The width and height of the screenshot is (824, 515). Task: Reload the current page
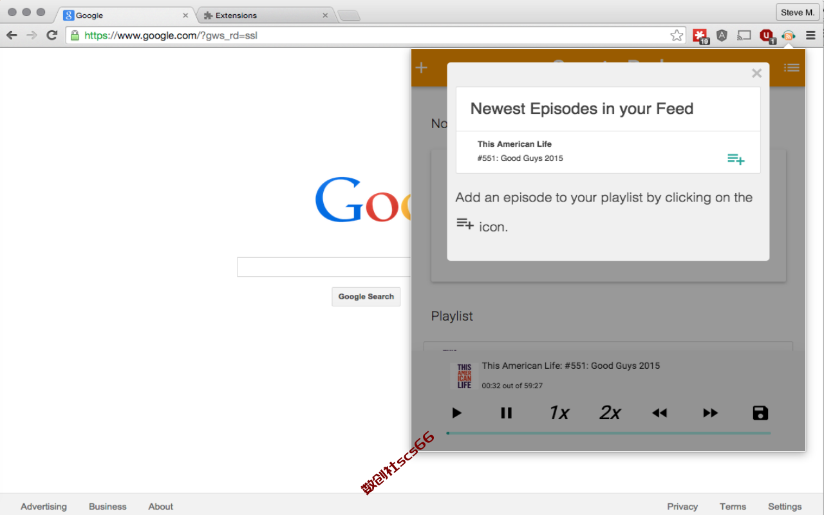pos(52,35)
